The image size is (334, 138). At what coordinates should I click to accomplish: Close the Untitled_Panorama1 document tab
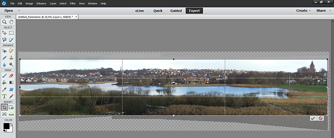76,17
